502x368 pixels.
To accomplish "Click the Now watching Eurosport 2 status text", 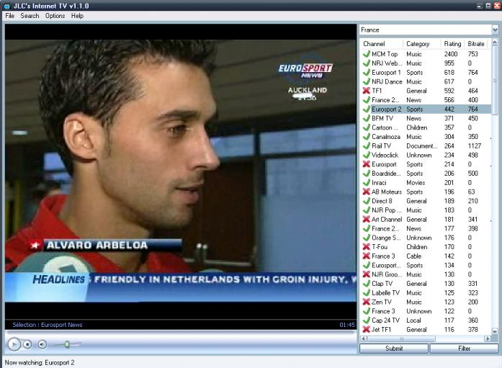I will click(40, 362).
